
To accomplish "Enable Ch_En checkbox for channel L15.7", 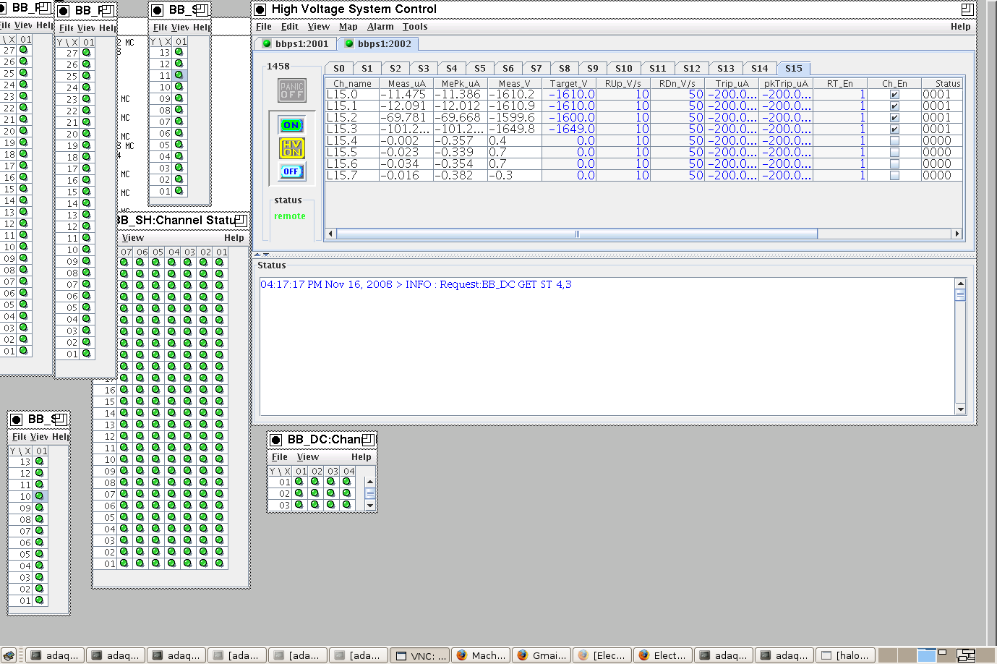I will tap(894, 176).
